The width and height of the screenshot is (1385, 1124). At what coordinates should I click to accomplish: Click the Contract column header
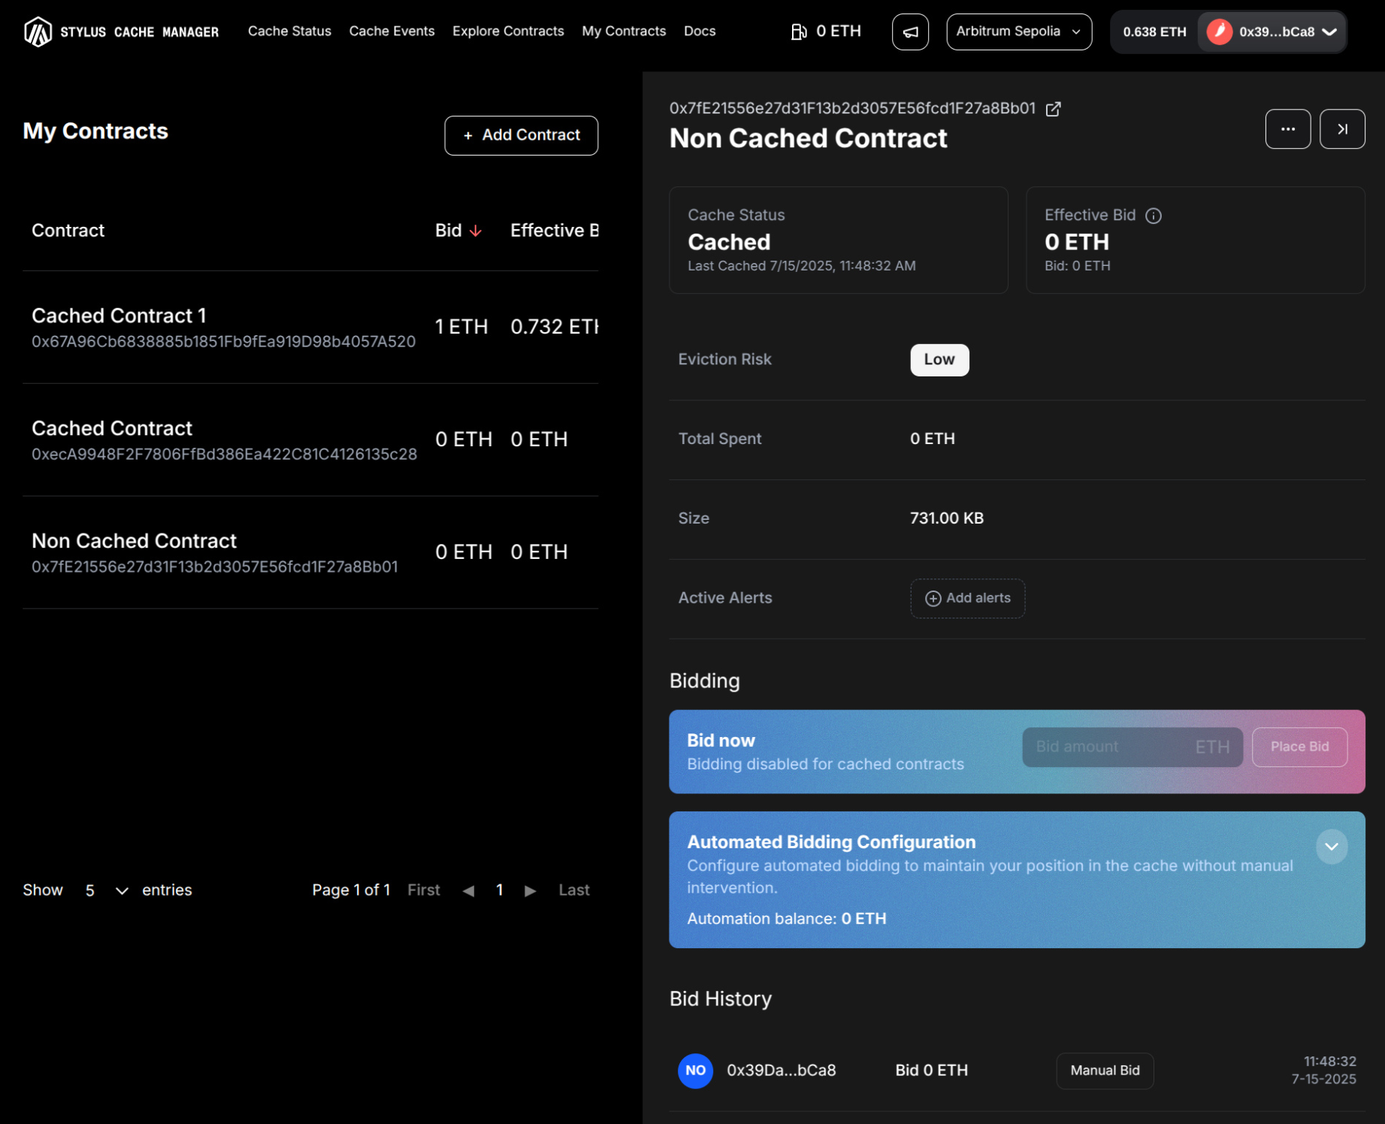pyautogui.click(x=68, y=231)
